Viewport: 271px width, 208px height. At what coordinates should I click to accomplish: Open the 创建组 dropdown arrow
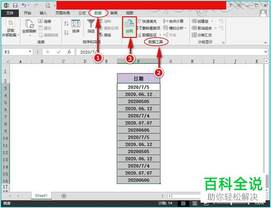click(212, 21)
